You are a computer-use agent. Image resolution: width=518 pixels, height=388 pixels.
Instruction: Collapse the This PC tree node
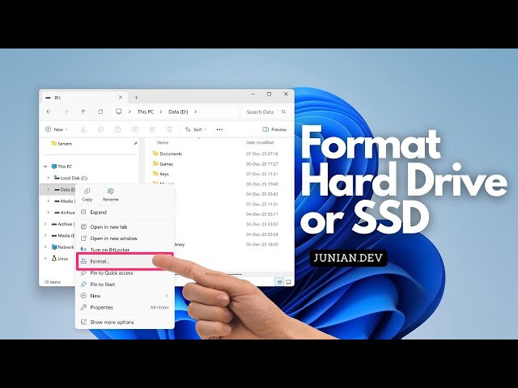[x=45, y=167]
